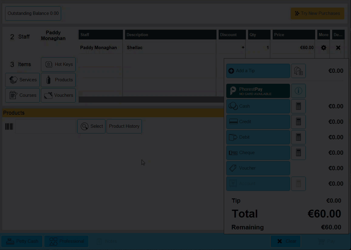Screen dimensions: 351x250
Task: Open the calculator beside Cheque payment
Action: click(x=298, y=153)
